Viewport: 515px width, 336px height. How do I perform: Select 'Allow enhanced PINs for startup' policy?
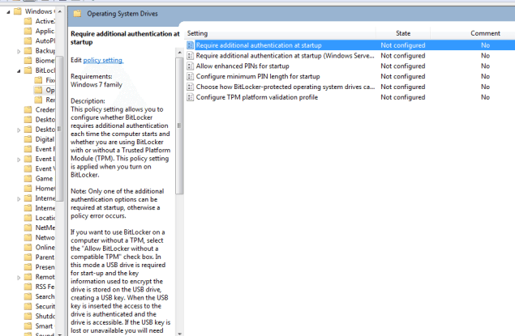pyautogui.click(x=350, y=66)
